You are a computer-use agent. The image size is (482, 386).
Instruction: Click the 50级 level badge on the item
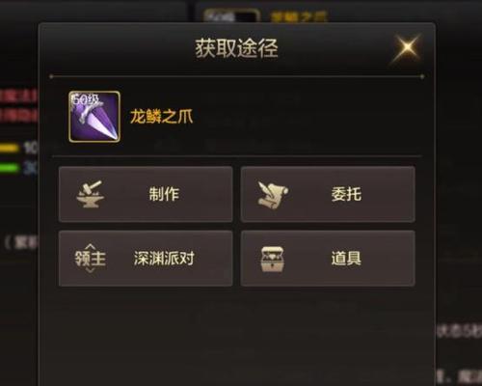pos(85,99)
